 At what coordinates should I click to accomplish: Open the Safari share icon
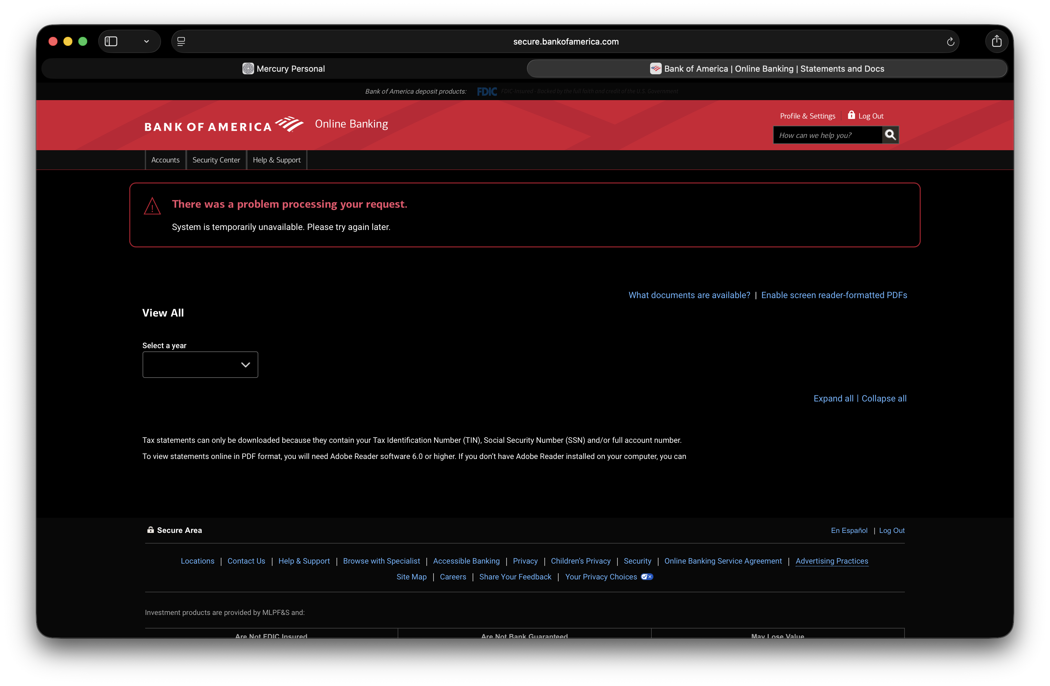(x=997, y=41)
